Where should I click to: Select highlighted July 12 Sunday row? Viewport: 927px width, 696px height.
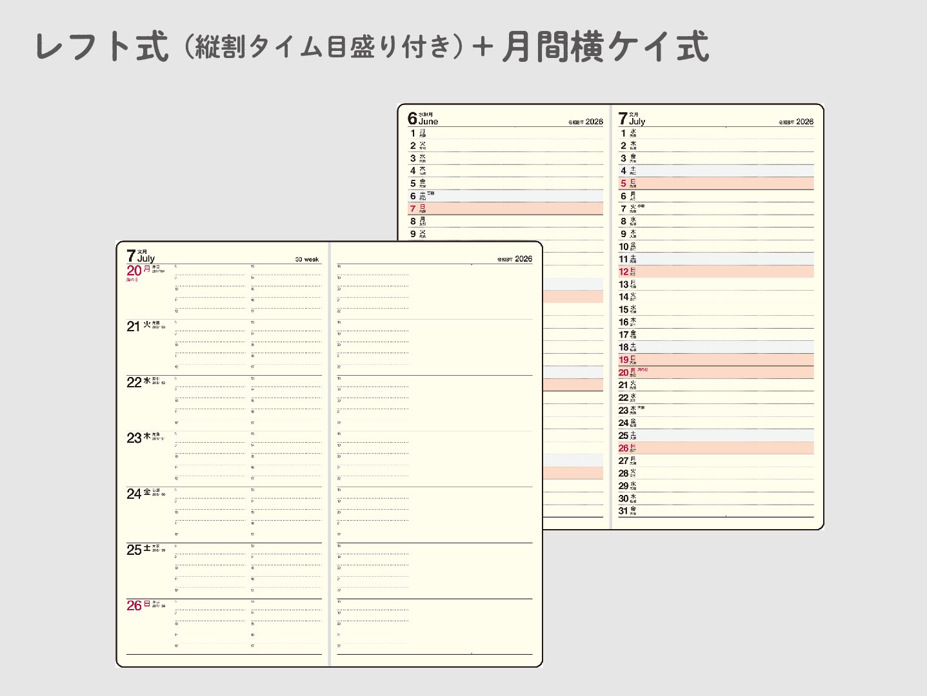[716, 272]
